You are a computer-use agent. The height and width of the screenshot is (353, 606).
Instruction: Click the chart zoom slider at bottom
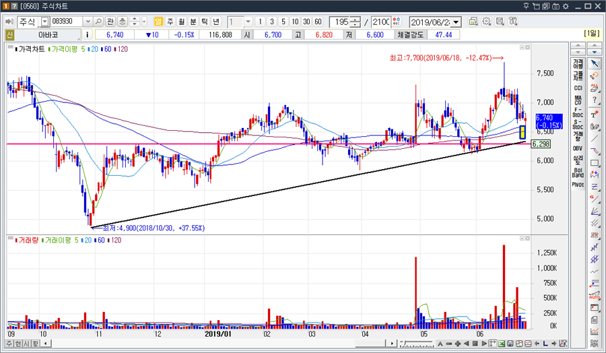(417, 344)
